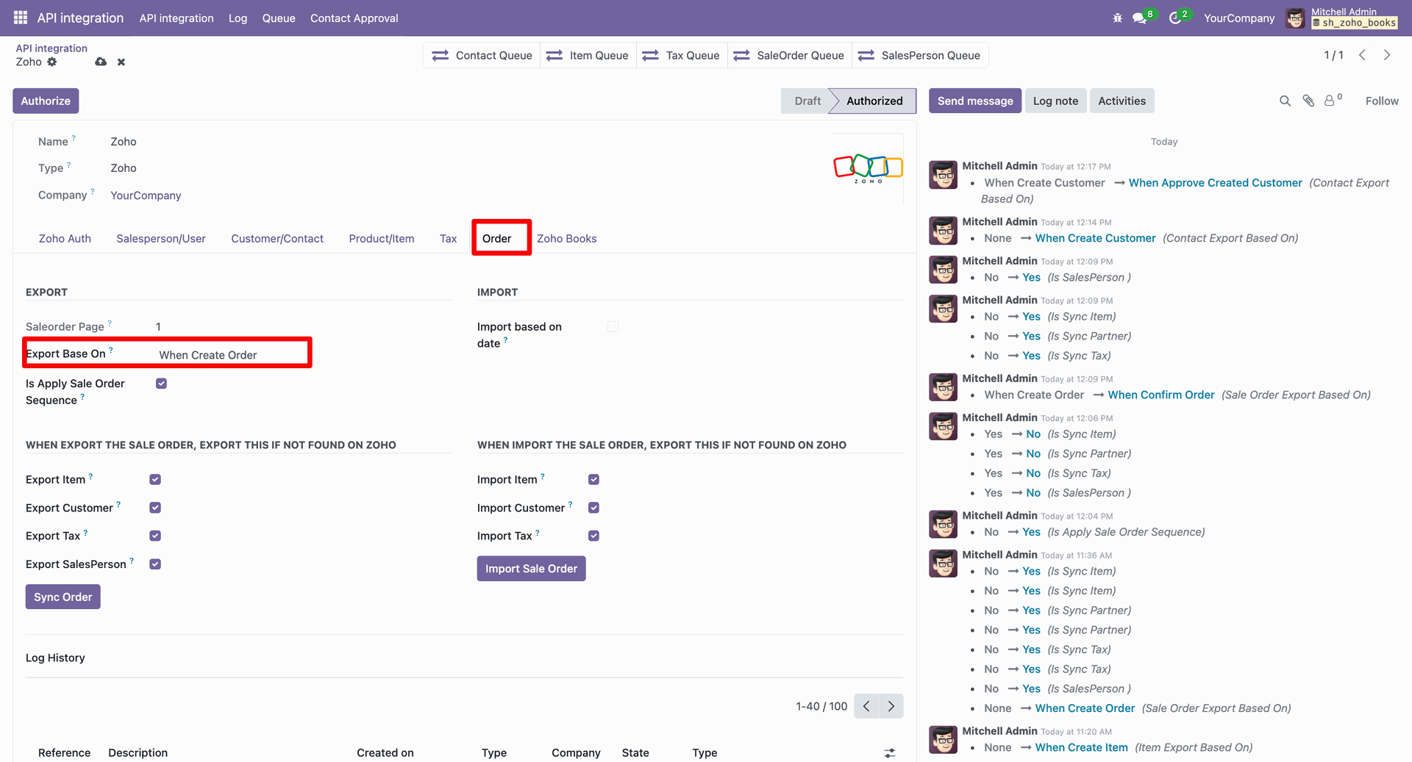1412x762 pixels.
Task: Switch to Salesperson/User tab
Action: point(161,239)
